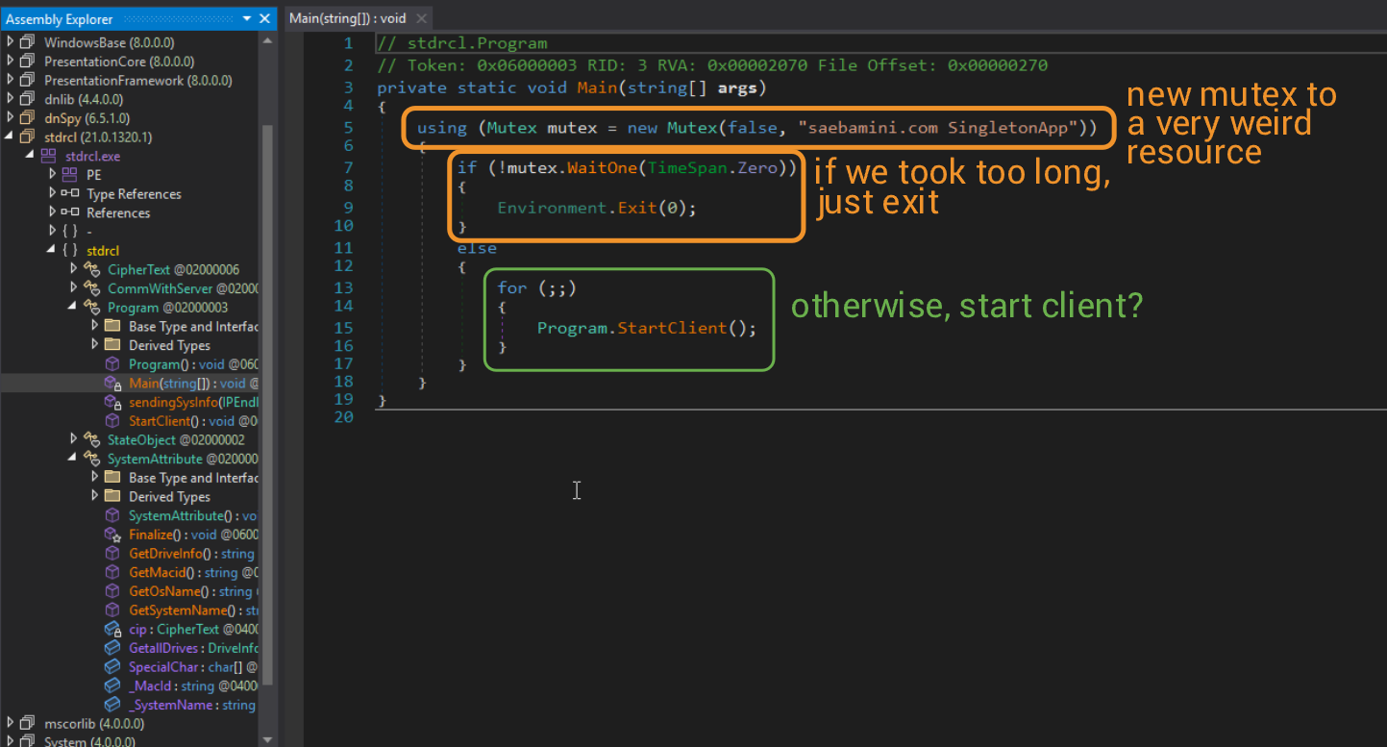Open the Assembly Explorer window options dropdown

click(x=247, y=18)
